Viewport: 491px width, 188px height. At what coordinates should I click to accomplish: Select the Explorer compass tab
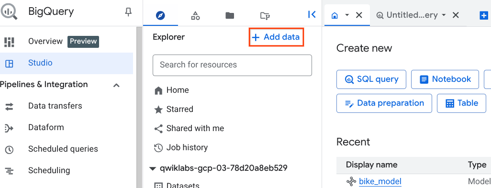tap(160, 15)
